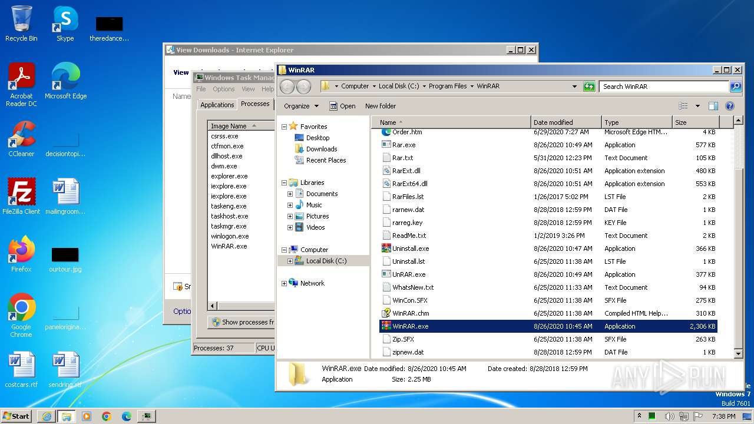Change view with the views icon

(x=683, y=106)
